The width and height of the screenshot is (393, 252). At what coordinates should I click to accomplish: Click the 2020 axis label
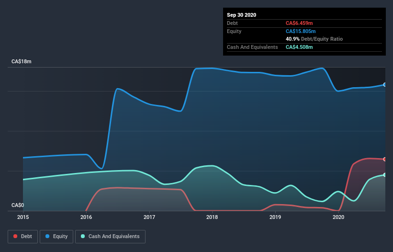pos(338,217)
